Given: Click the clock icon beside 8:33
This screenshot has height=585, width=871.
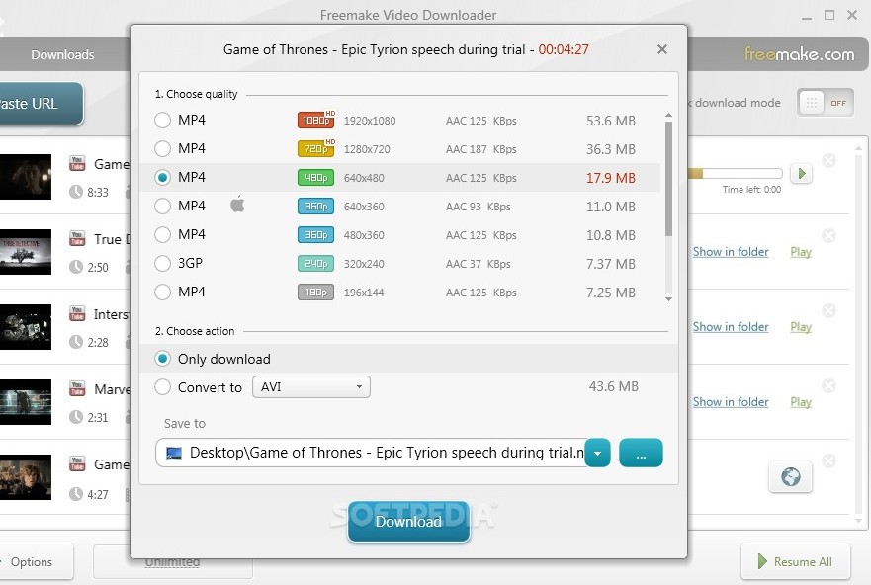Looking at the screenshot, I should [76, 192].
